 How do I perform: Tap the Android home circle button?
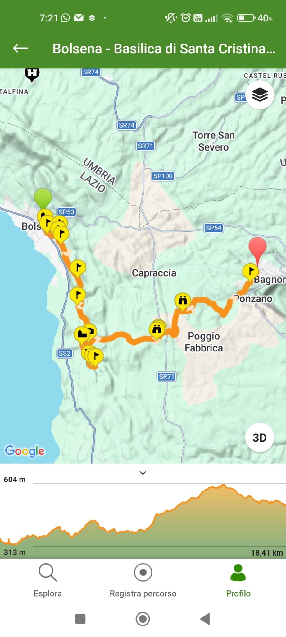[x=143, y=619]
